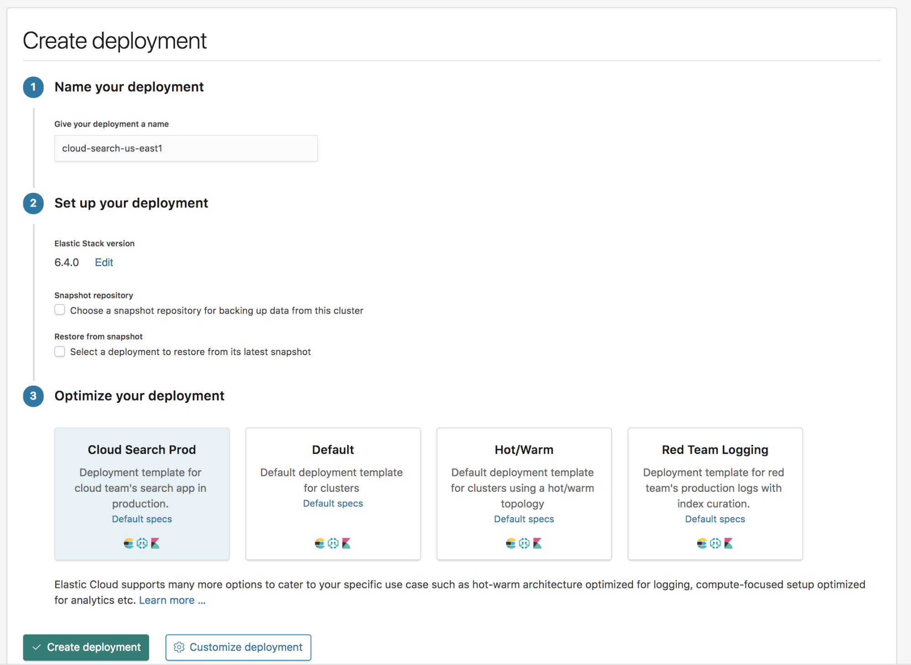Click the 'Elastic Stack version' label
911x665 pixels.
tap(94, 243)
